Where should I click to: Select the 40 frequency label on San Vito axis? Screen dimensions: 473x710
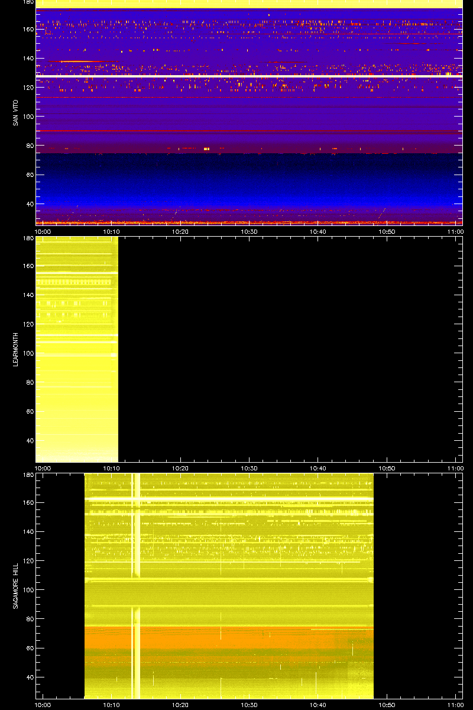(30, 204)
